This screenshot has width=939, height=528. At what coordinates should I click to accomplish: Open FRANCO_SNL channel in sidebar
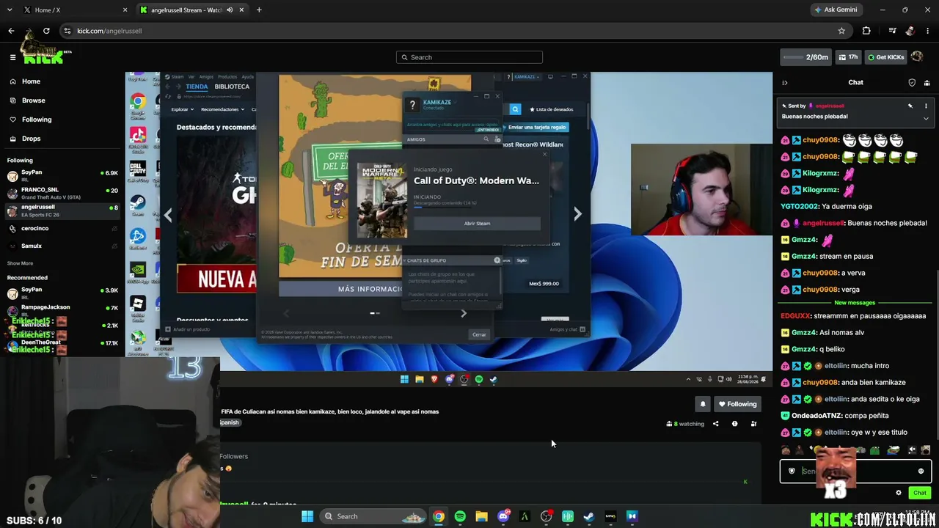pyautogui.click(x=62, y=194)
